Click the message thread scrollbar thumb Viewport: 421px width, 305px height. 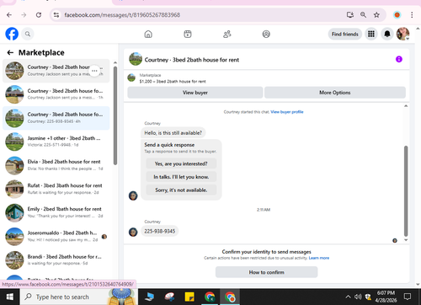pos(406,191)
